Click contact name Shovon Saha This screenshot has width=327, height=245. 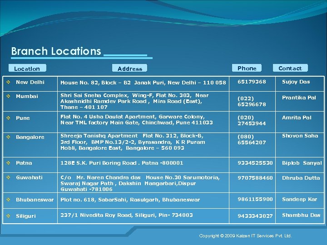click(300, 136)
